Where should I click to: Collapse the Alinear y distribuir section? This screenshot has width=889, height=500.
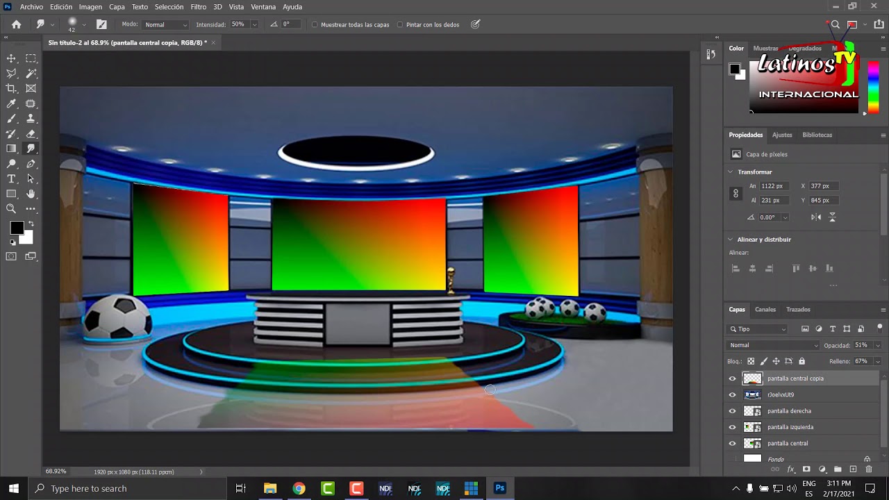click(x=731, y=240)
